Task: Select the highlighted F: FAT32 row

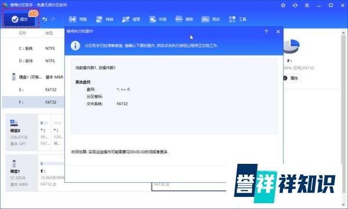Action: pyautogui.click(x=33, y=102)
